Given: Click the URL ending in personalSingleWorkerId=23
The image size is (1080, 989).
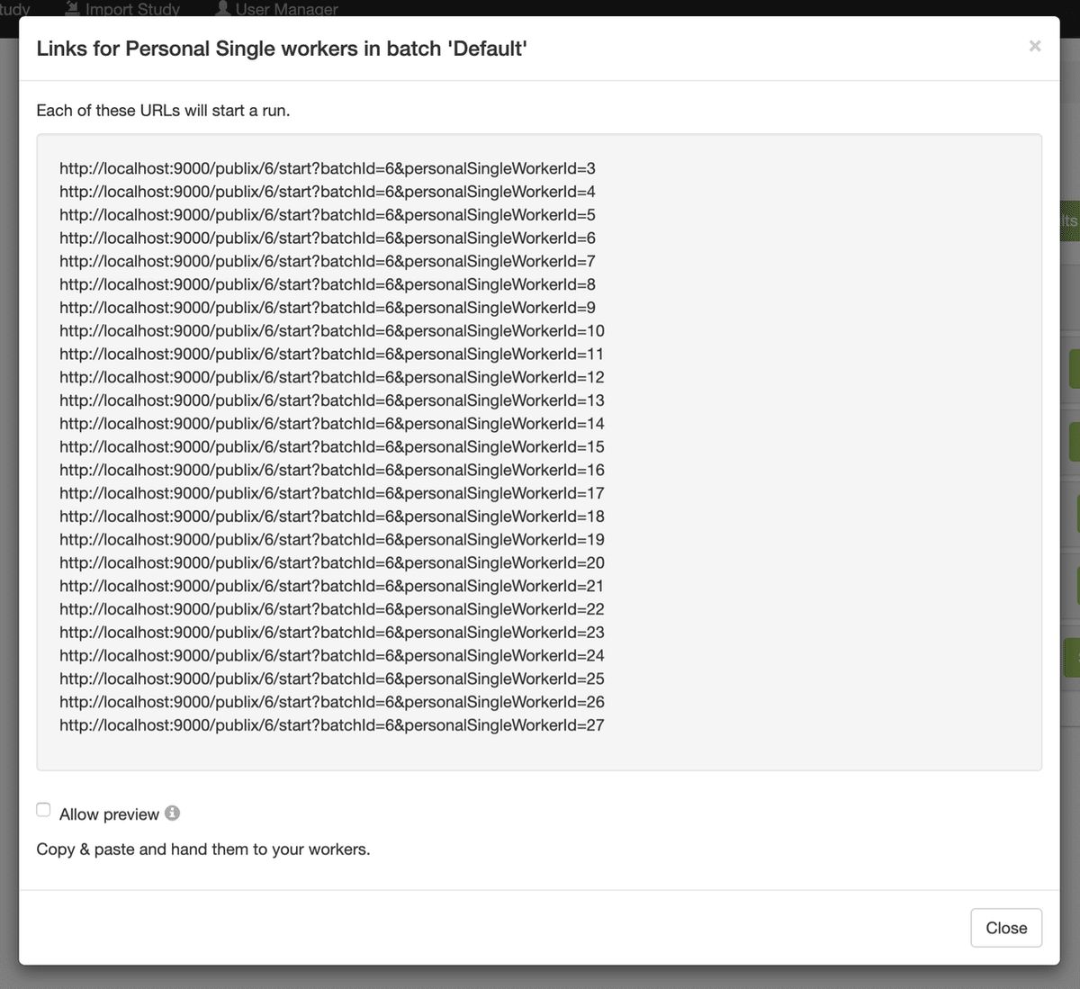Looking at the screenshot, I should pos(331,633).
